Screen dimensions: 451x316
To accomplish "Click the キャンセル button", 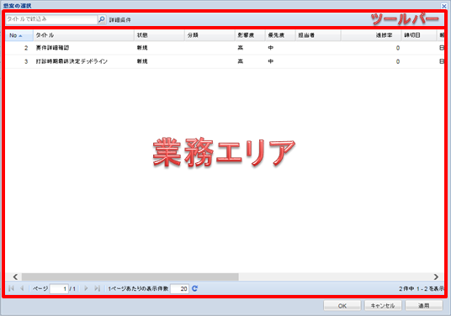I will [383, 306].
